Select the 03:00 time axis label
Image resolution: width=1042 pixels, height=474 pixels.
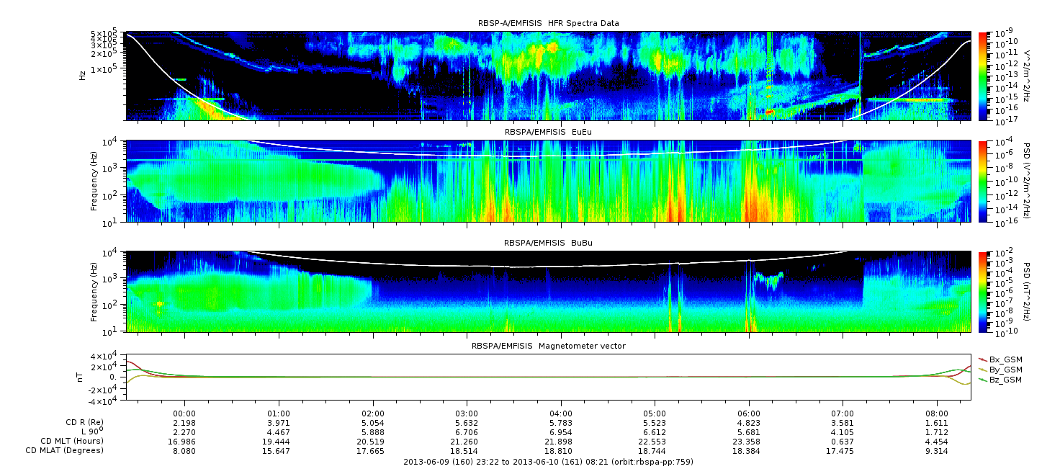[x=467, y=413]
